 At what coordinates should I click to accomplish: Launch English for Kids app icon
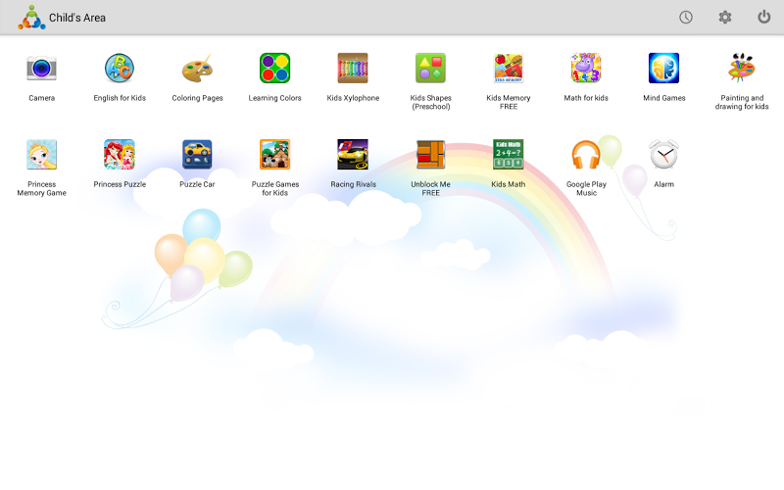(120, 68)
